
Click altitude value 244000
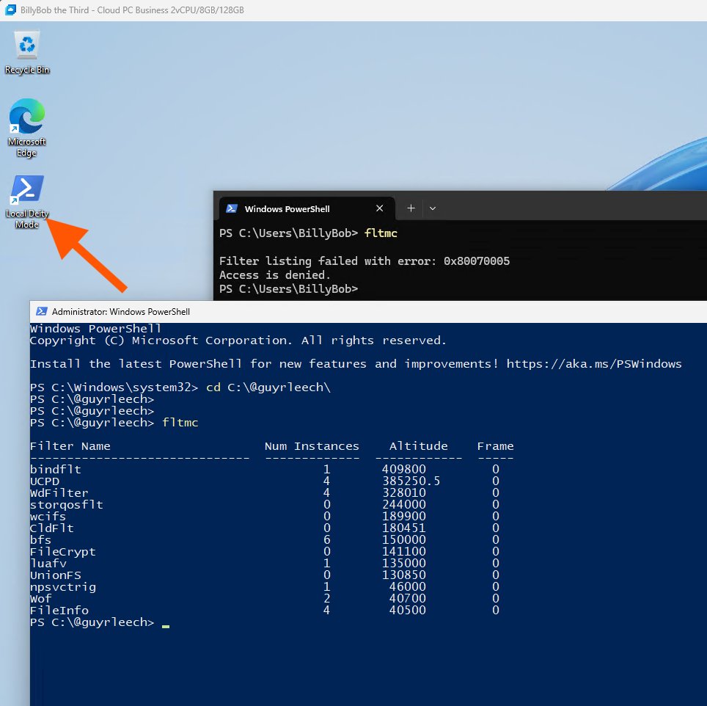pos(404,504)
